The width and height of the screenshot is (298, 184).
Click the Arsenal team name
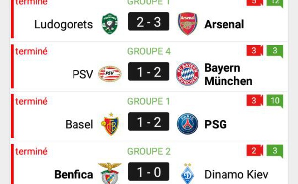coord(224,24)
